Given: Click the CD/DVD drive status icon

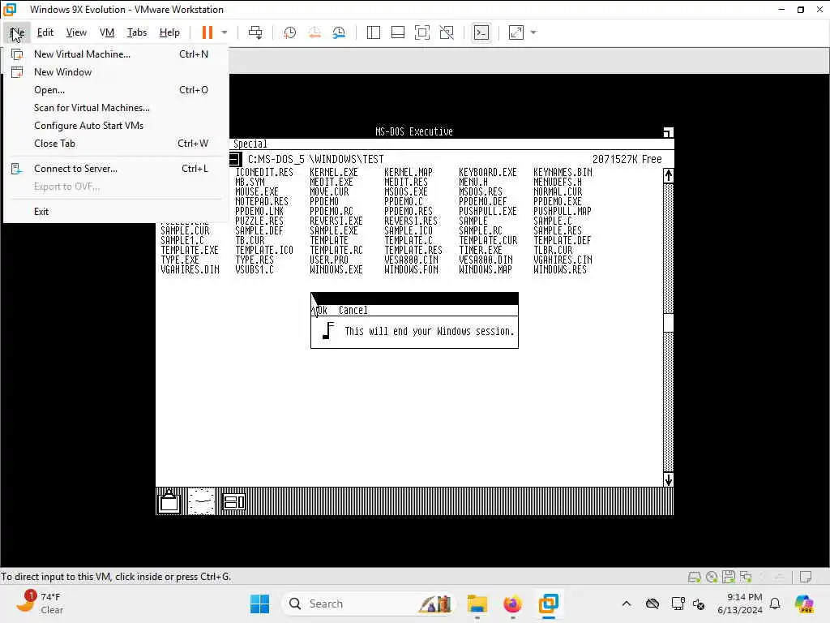Looking at the screenshot, I should (x=712, y=577).
